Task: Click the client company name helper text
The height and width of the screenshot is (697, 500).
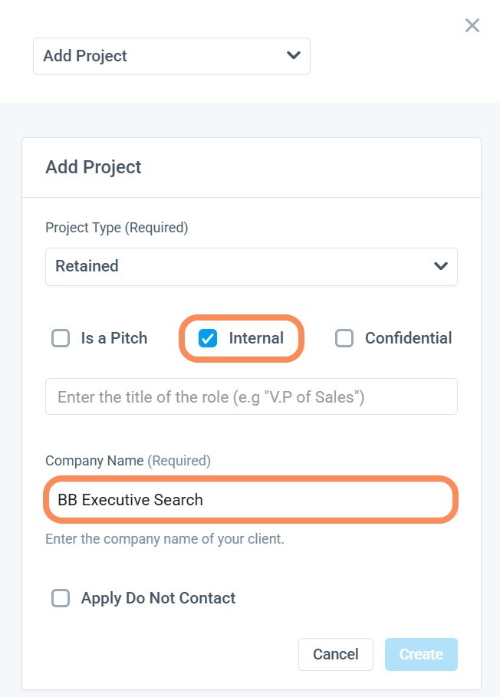Action: click(x=165, y=539)
